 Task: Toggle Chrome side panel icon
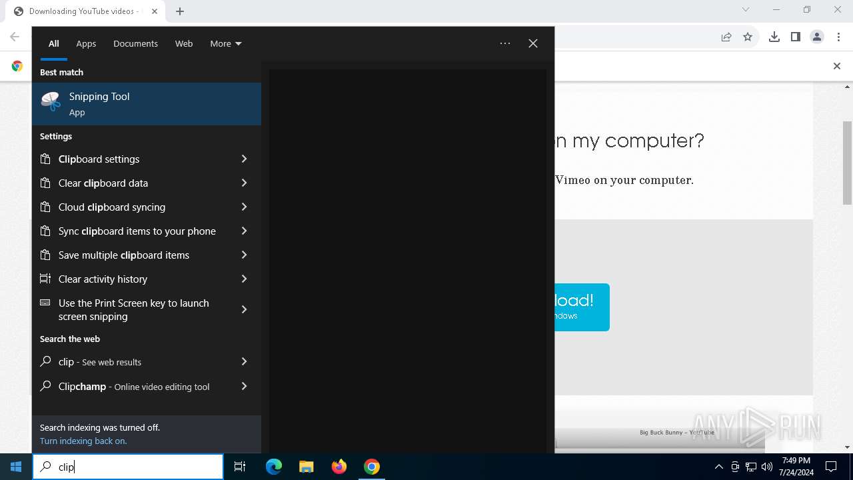pos(796,37)
